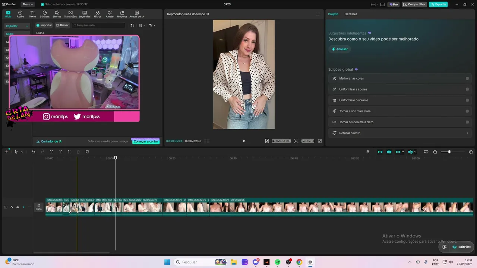Expand the Importar sidebar dropdown

tap(17, 26)
